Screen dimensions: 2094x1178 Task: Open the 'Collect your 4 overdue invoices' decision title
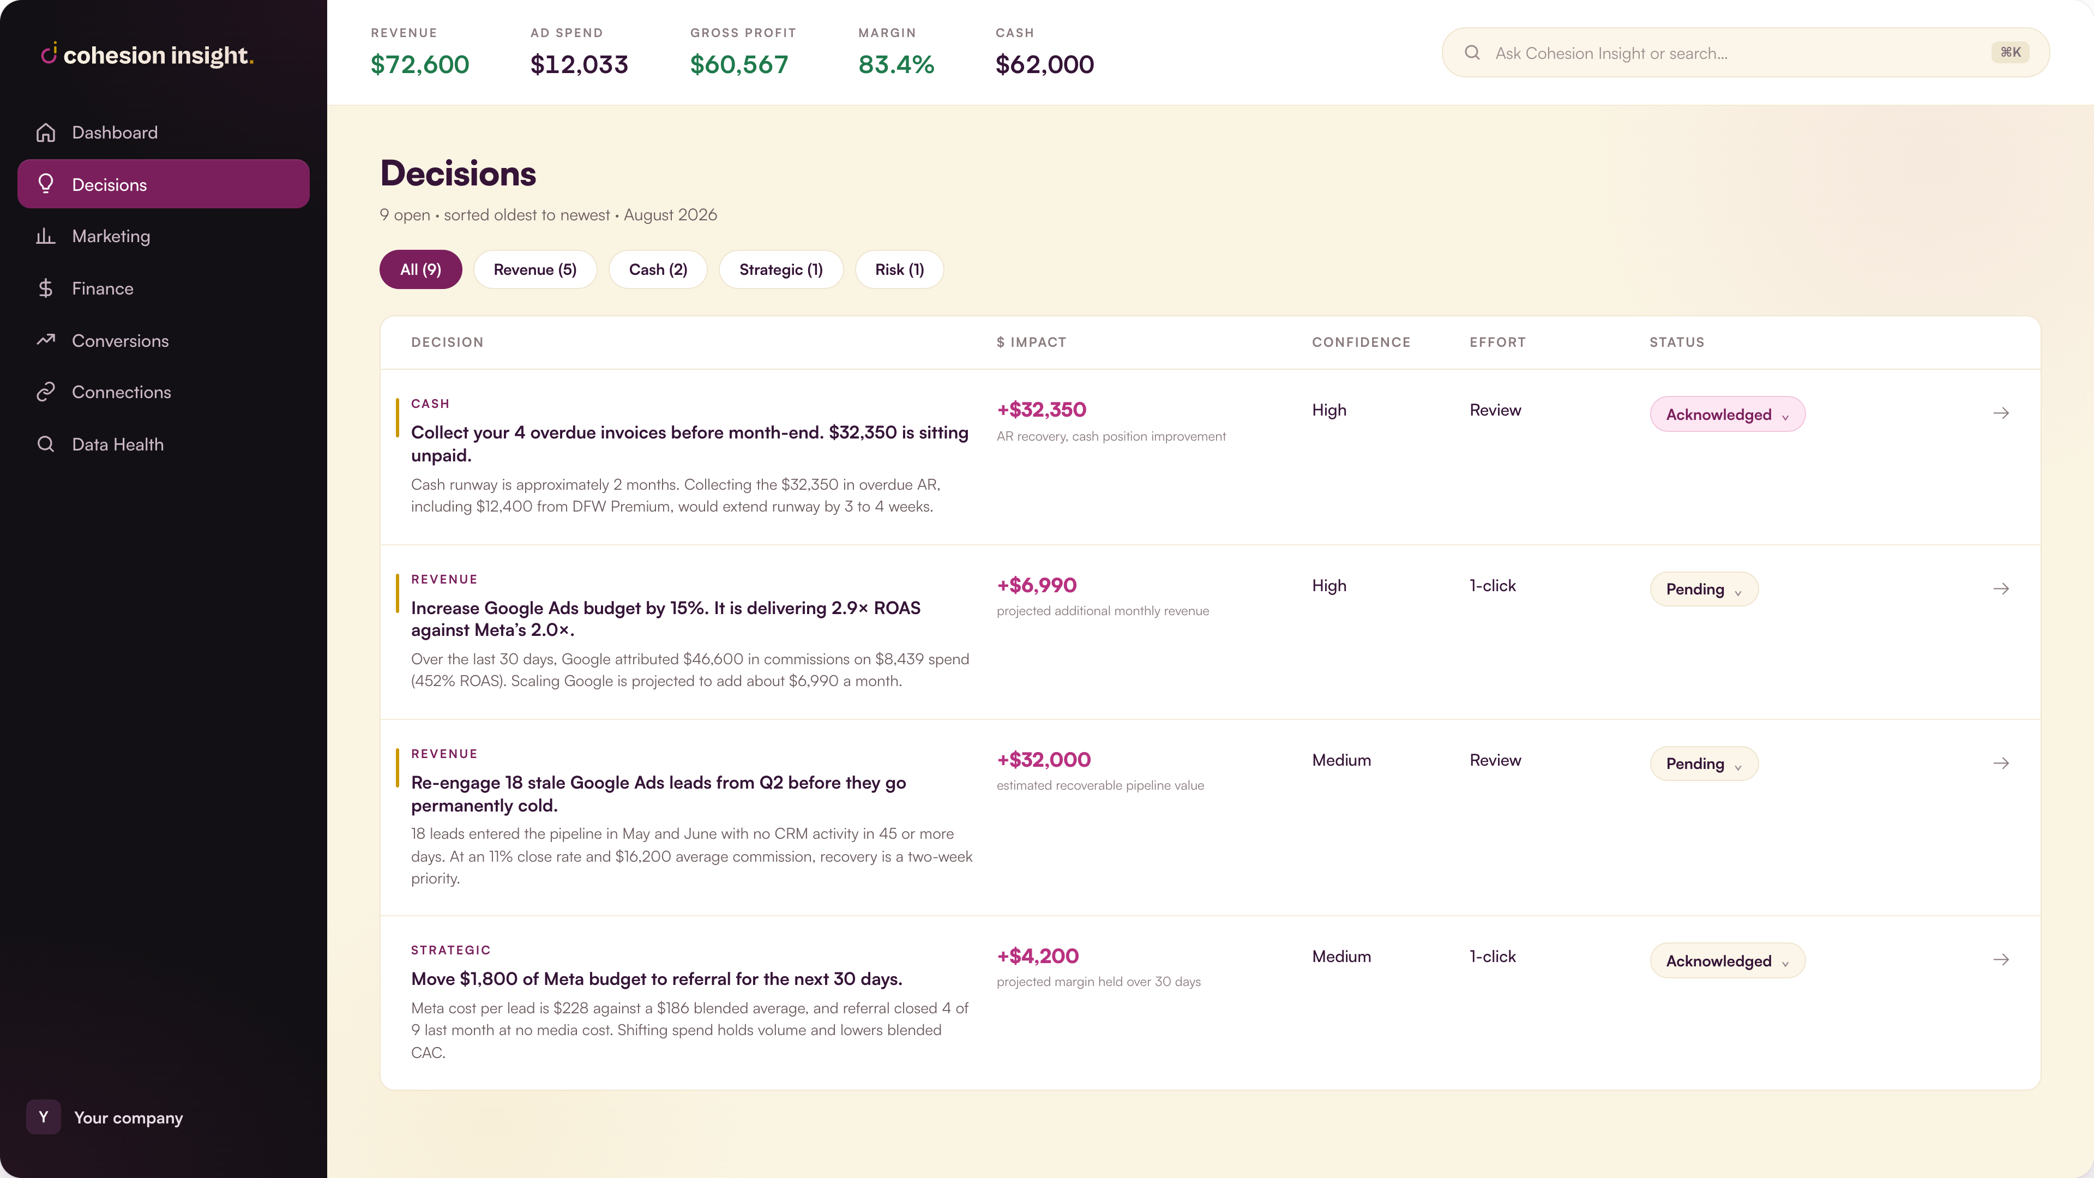[690, 444]
